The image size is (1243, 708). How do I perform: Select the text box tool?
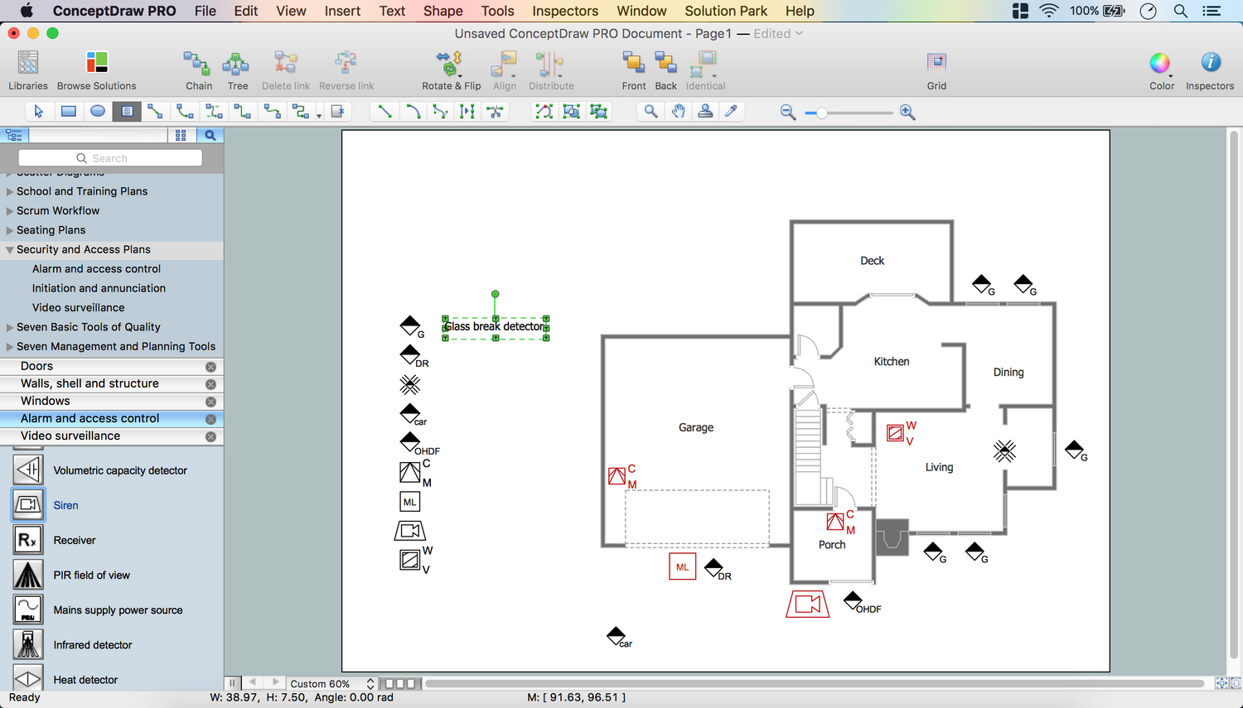point(127,111)
